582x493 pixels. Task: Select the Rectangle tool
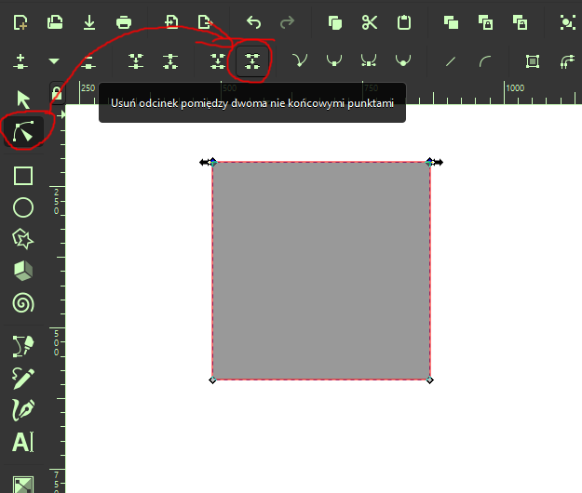[x=23, y=176]
